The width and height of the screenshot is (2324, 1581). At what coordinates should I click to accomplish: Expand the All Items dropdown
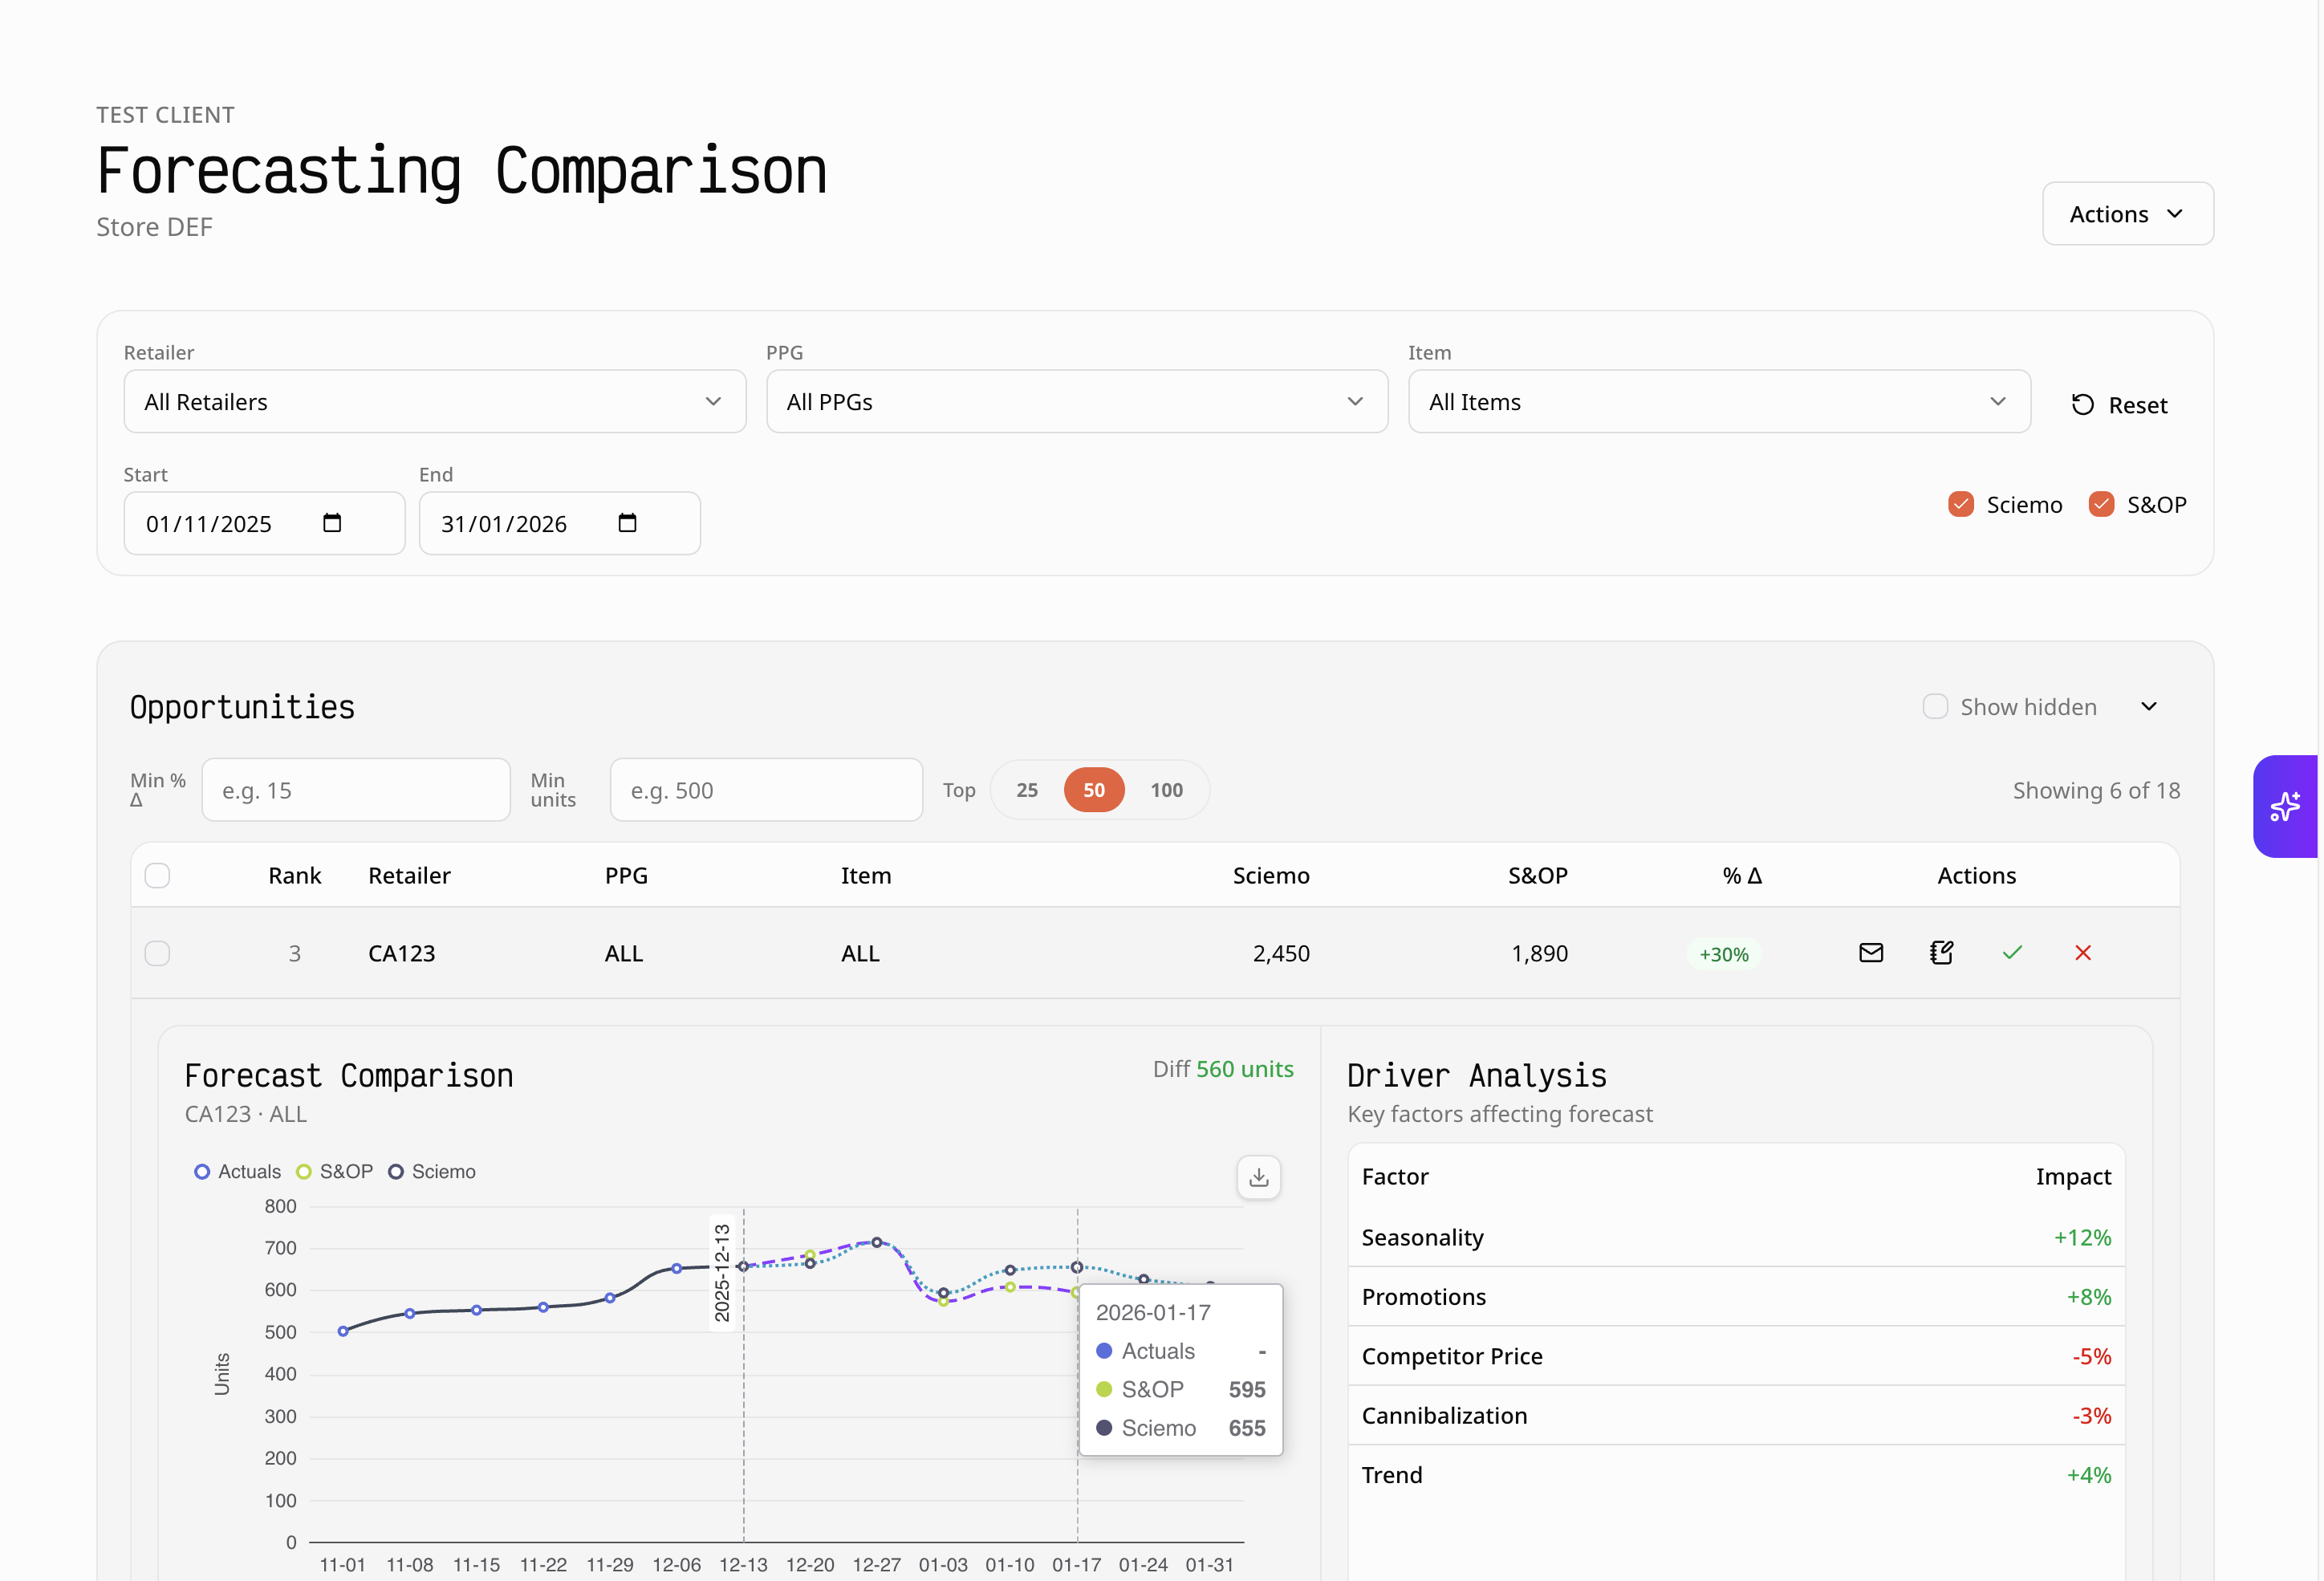1718,402
